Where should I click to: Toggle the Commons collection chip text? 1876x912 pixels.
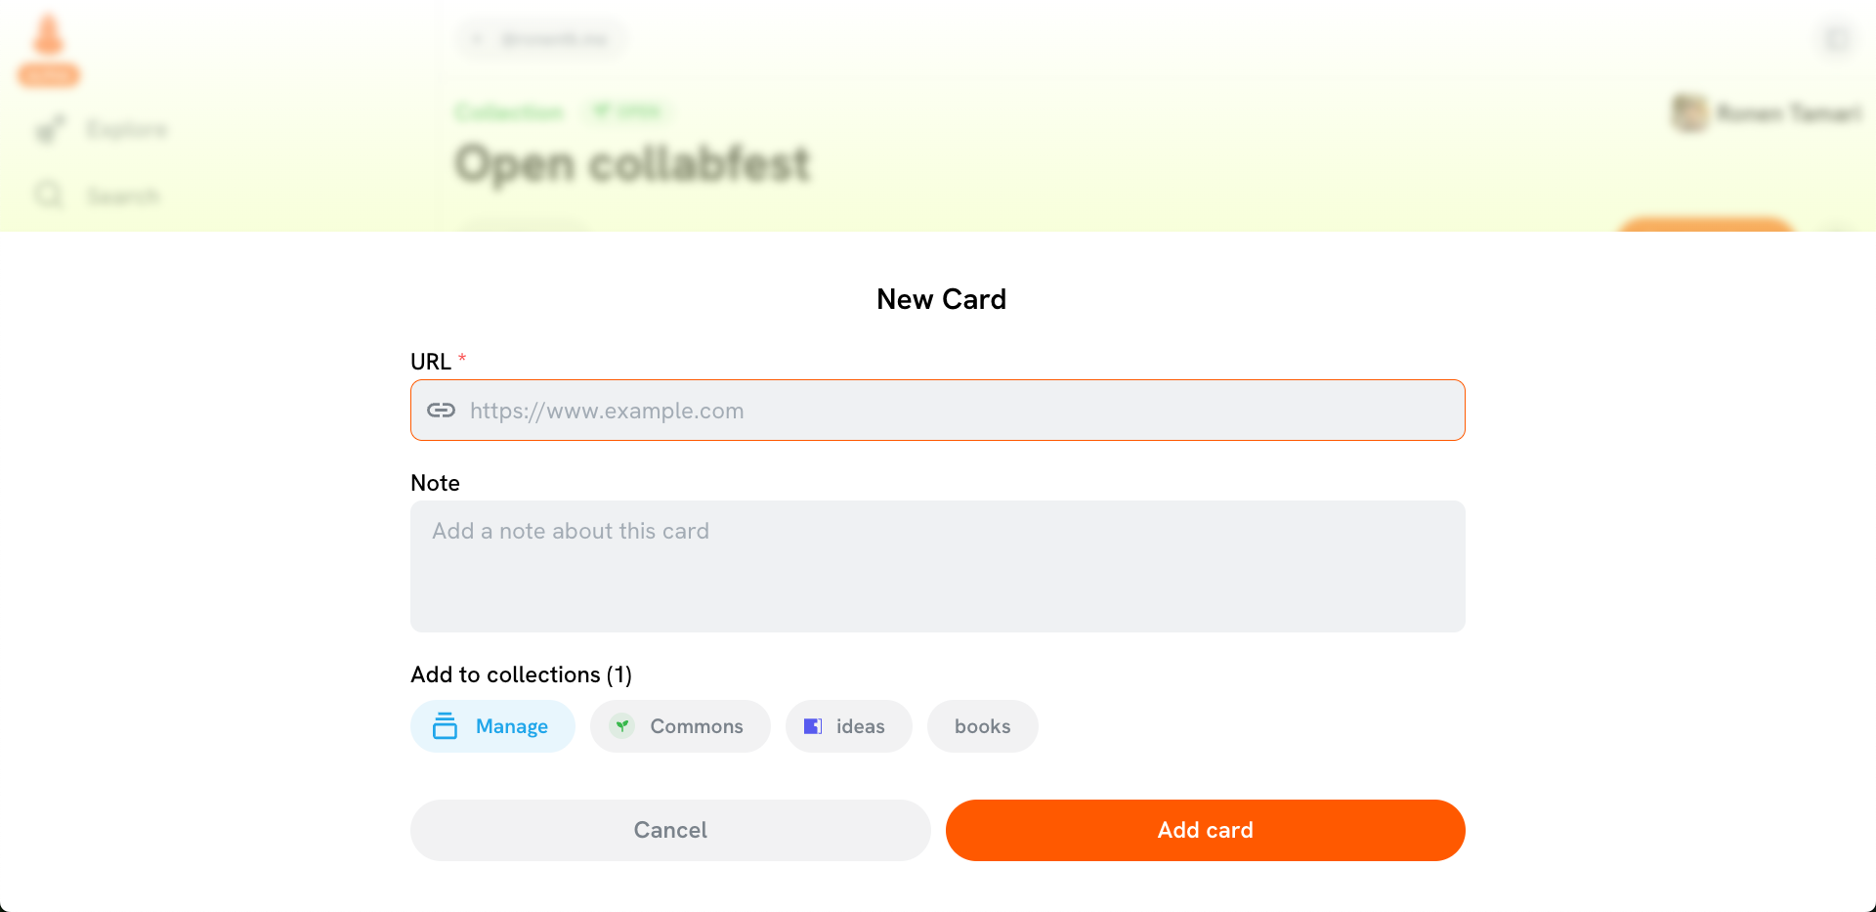click(697, 726)
